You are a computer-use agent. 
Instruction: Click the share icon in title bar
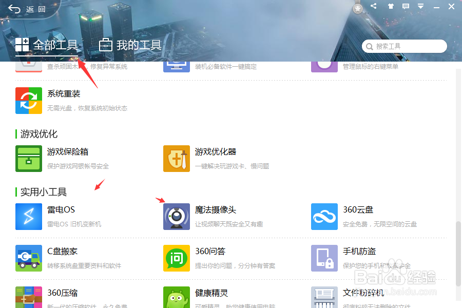(x=374, y=6)
